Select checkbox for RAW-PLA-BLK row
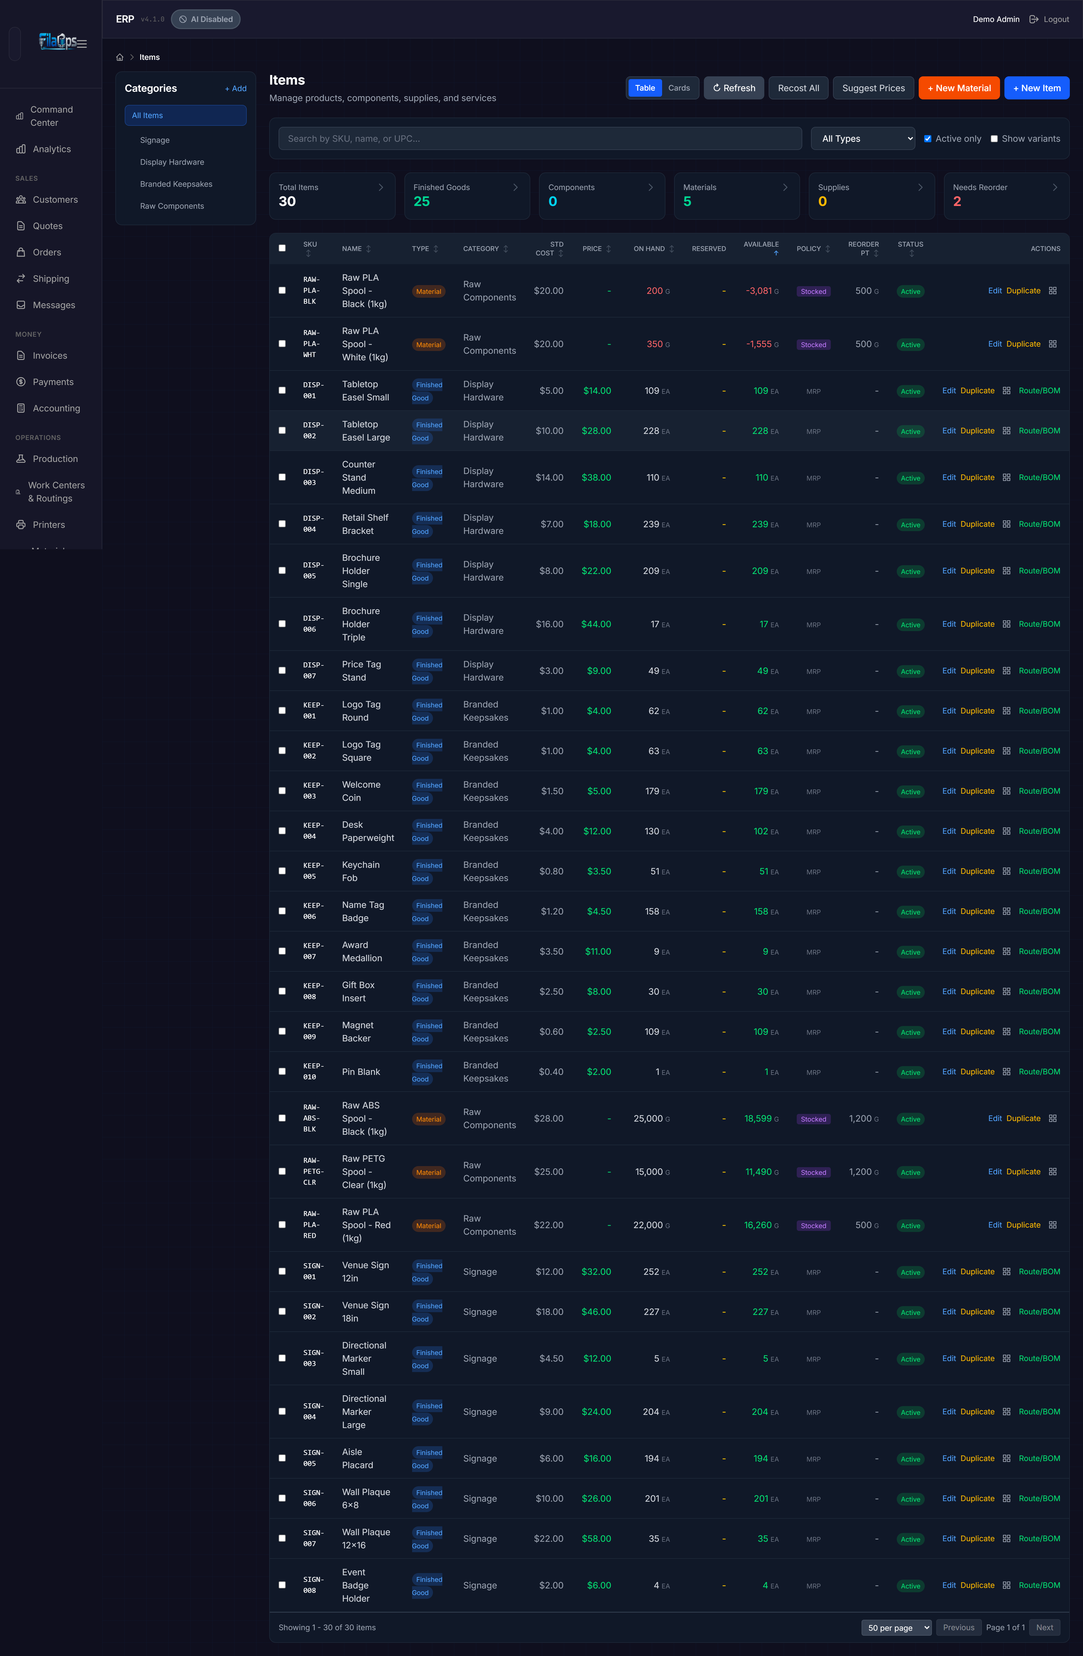The image size is (1083, 1656). (x=282, y=291)
